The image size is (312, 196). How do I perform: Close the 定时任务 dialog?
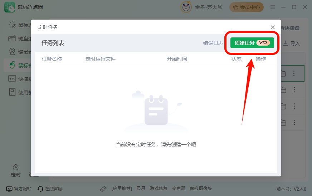pos(273,27)
